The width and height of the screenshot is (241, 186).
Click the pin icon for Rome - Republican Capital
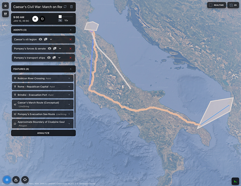[x=15, y=87]
